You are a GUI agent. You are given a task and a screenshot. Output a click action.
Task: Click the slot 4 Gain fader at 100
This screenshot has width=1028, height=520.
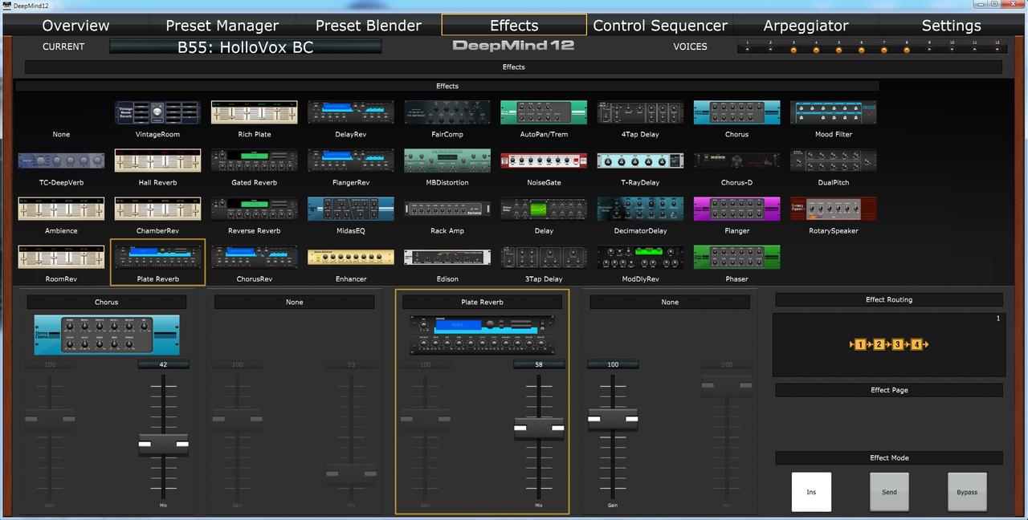[613, 419]
